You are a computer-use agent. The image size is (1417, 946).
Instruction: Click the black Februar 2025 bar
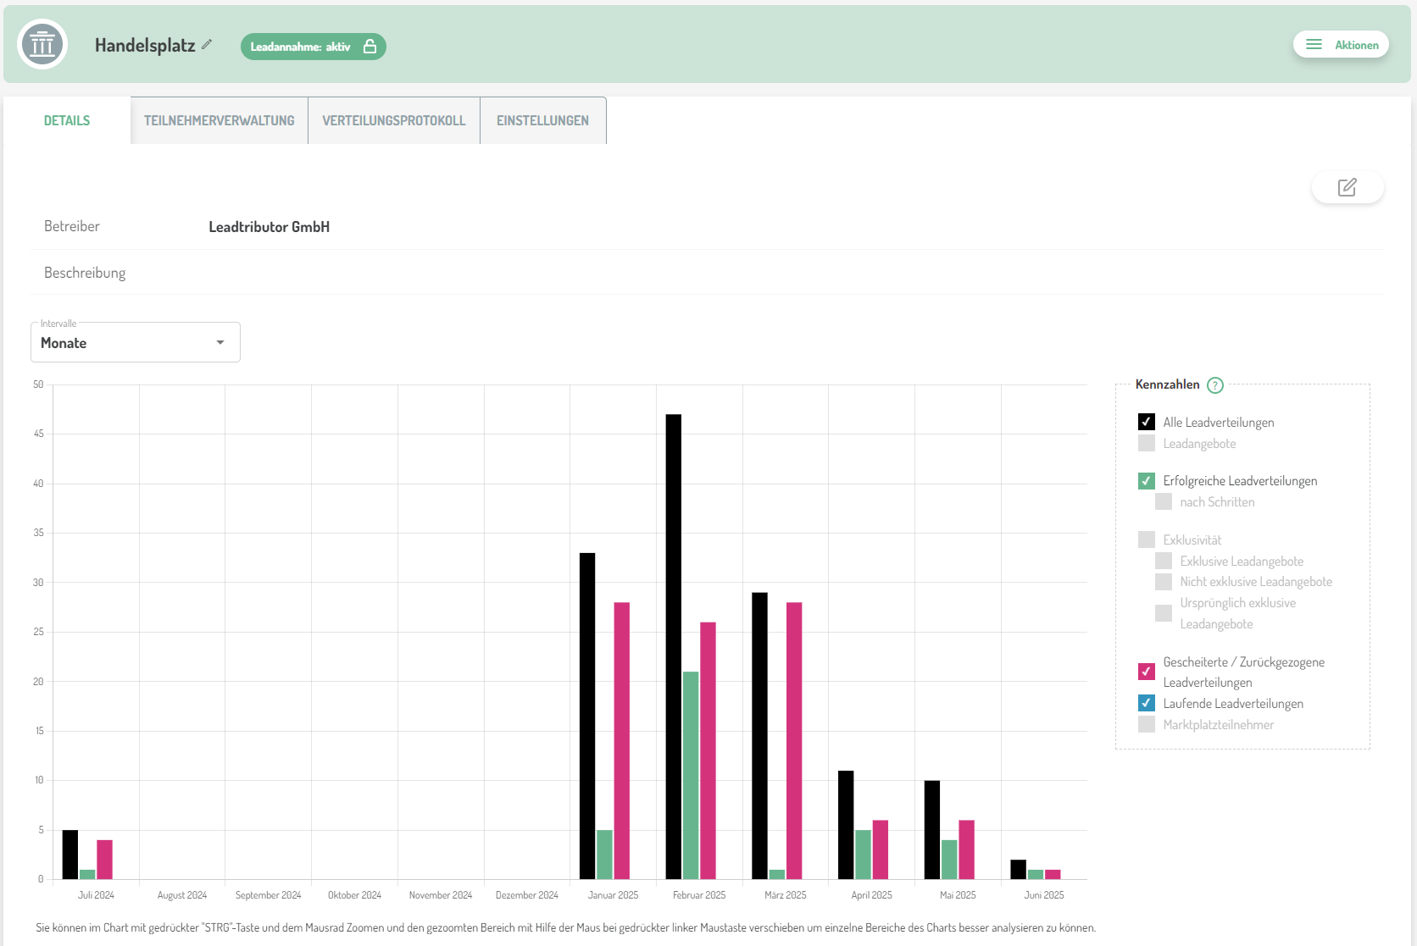[673, 645]
